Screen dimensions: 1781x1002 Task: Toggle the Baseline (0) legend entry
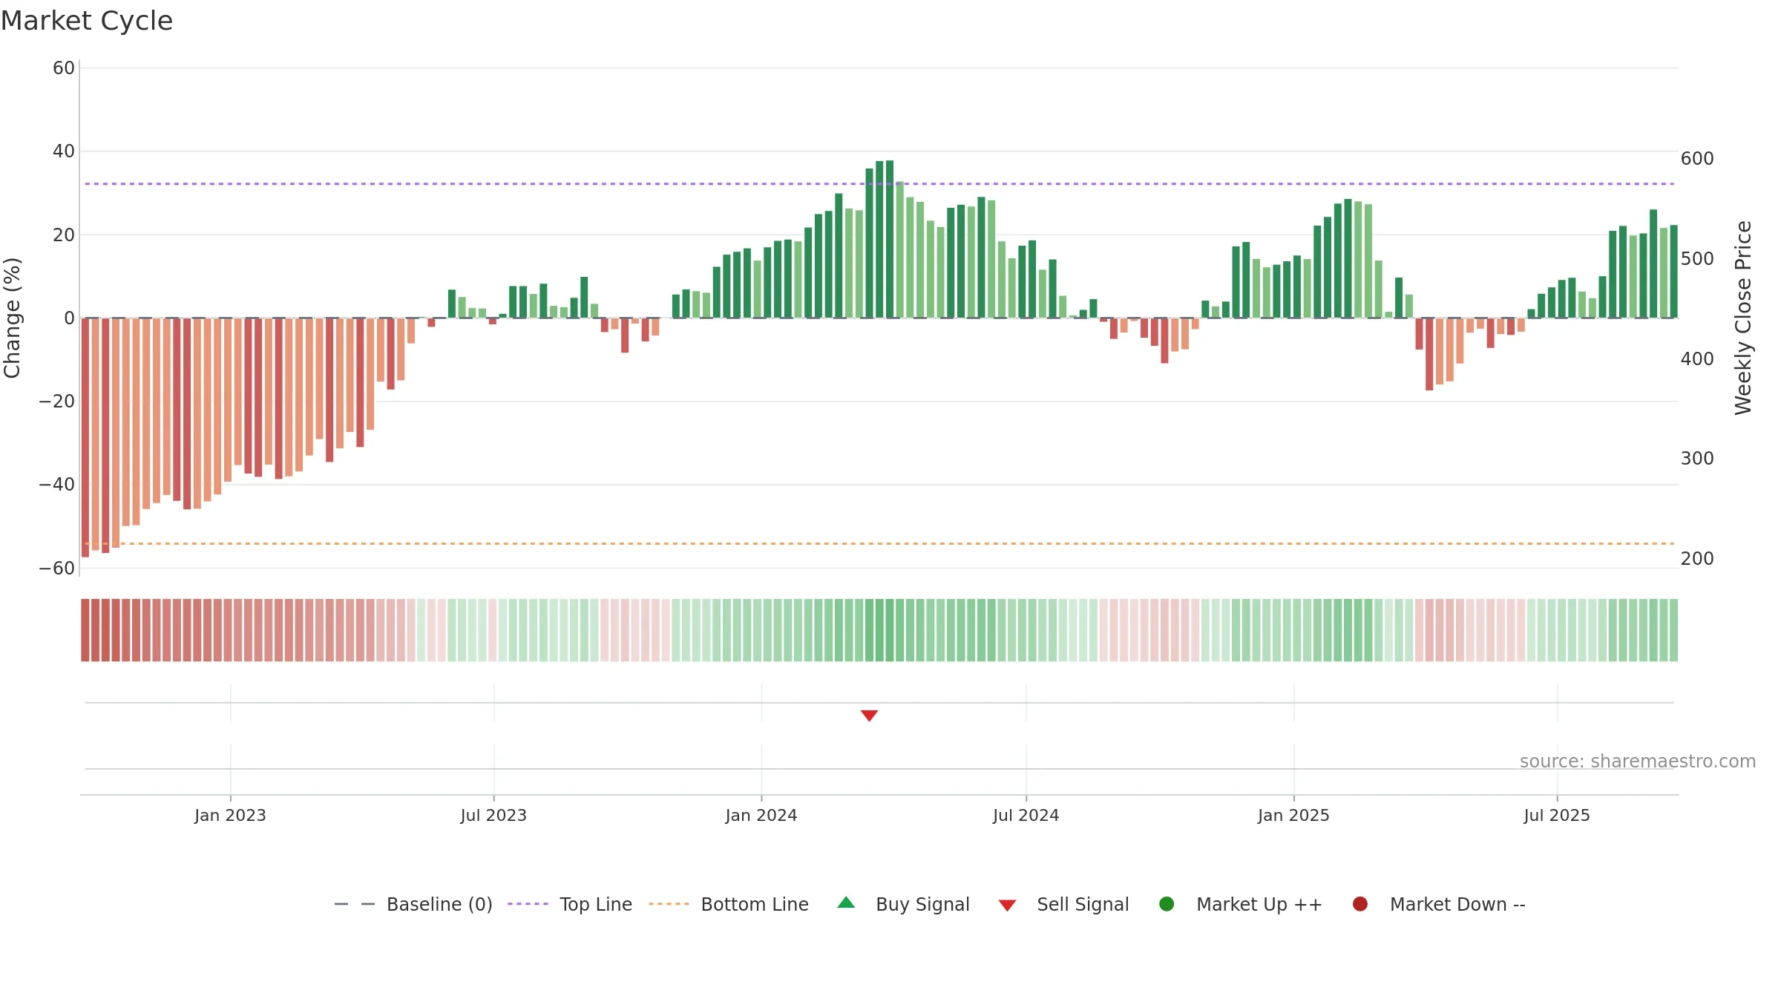[x=413, y=904]
